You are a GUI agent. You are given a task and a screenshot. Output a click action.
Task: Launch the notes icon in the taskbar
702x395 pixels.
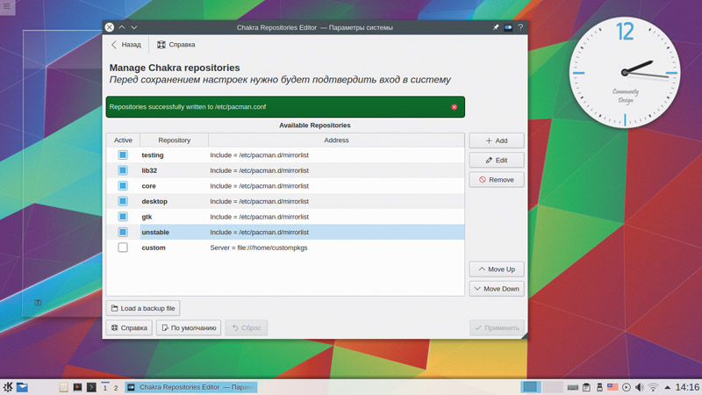[63, 387]
